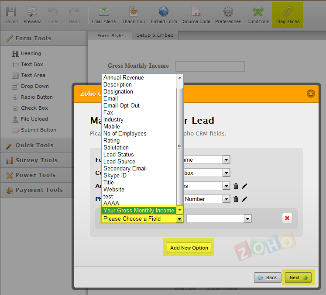Pick 'Website' from CRM fields
Screen dimensions: 326x295
tap(139, 189)
